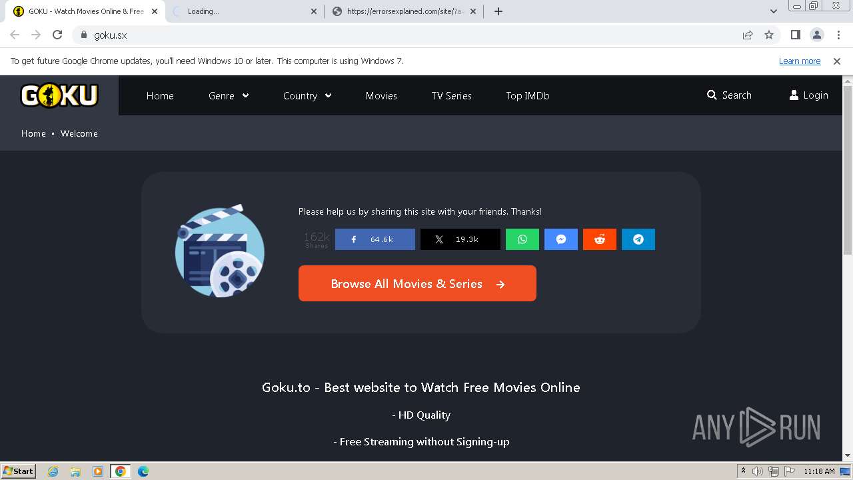Click the clapperboard film reel image
853x480 pixels.
click(220, 251)
